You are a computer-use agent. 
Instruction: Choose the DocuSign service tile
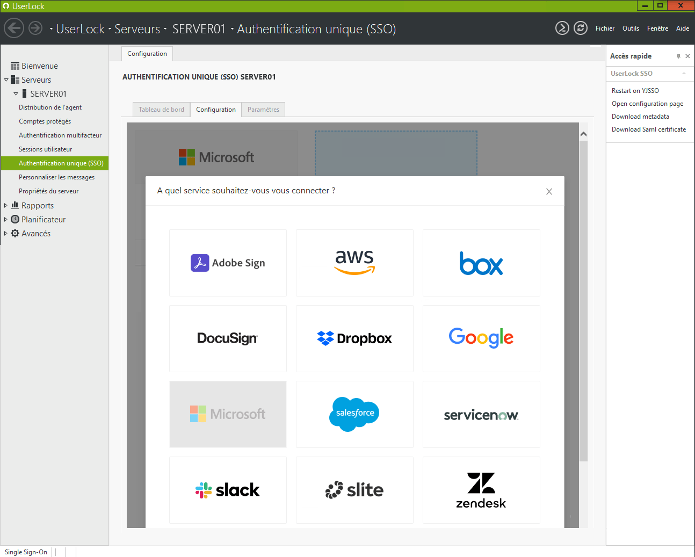click(x=228, y=338)
